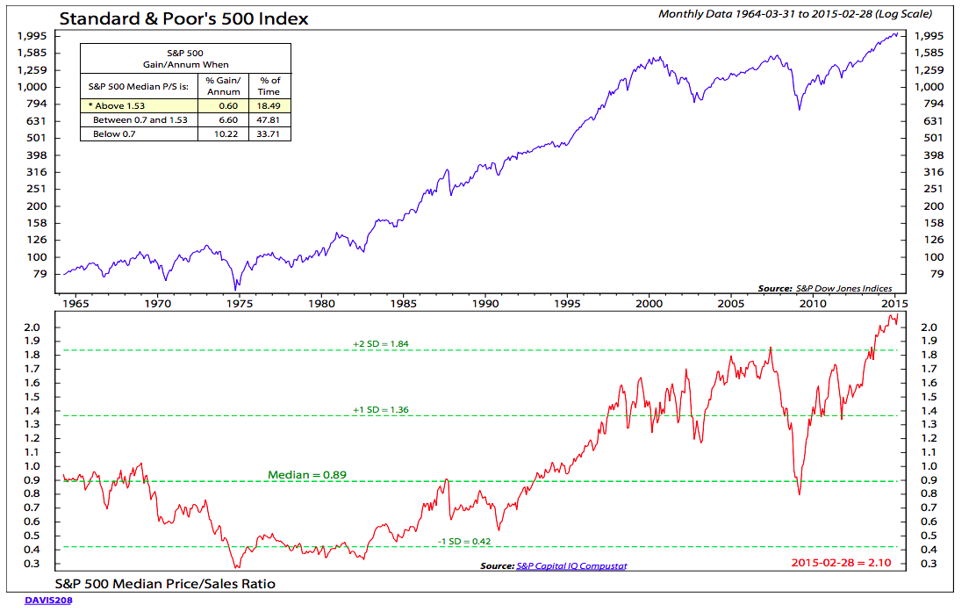Click the 'Standard & Poor's 500 Index' title
Viewport: 976px width, 612px height.
[183, 18]
